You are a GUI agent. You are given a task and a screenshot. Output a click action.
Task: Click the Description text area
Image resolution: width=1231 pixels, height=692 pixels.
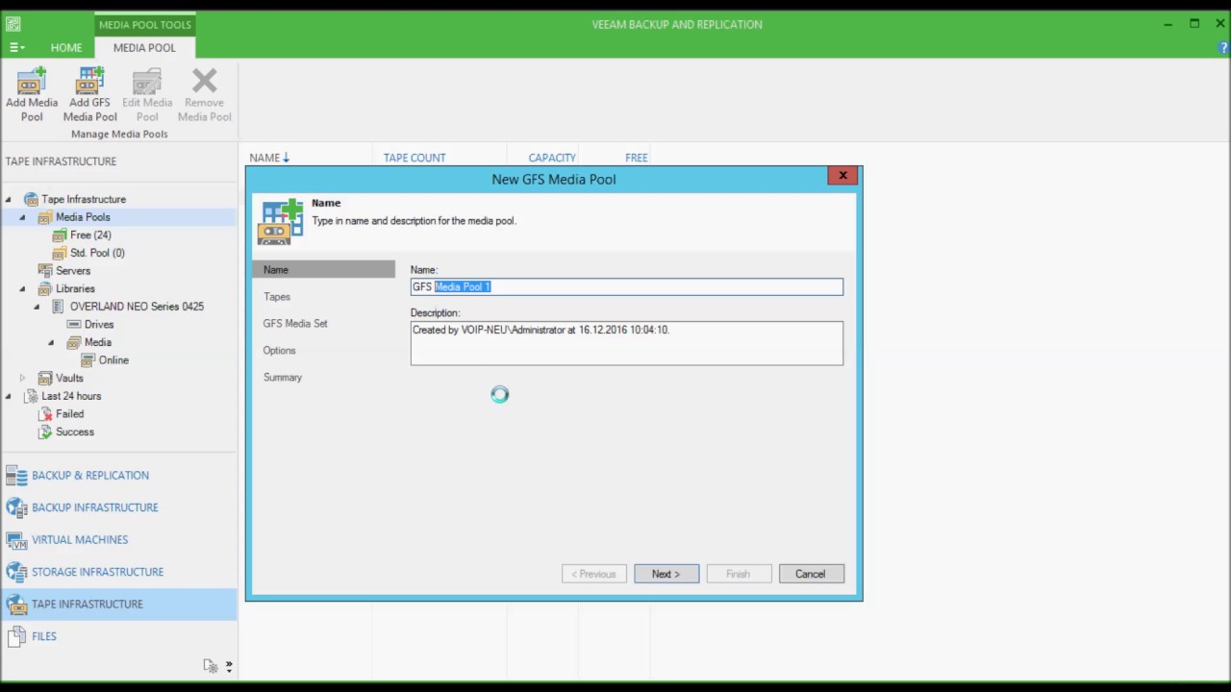627,343
